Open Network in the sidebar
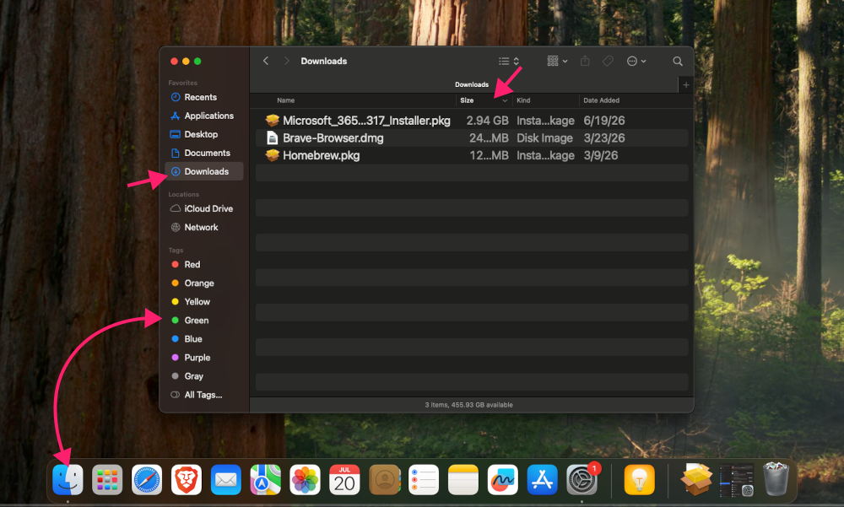This screenshot has width=844, height=507. pyautogui.click(x=204, y=227)
